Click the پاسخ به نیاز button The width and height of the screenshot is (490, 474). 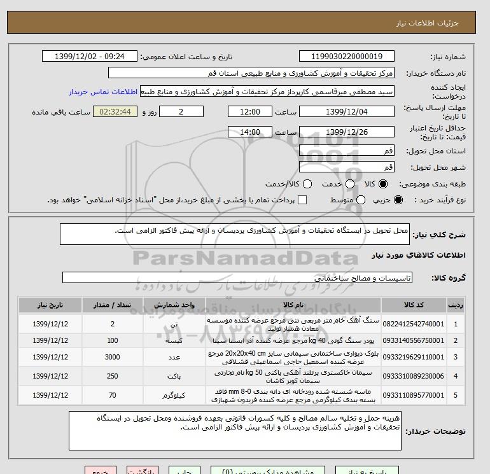[x=367, y=470]
